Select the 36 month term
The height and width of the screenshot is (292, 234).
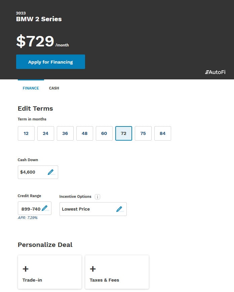(x=65, y=133)
